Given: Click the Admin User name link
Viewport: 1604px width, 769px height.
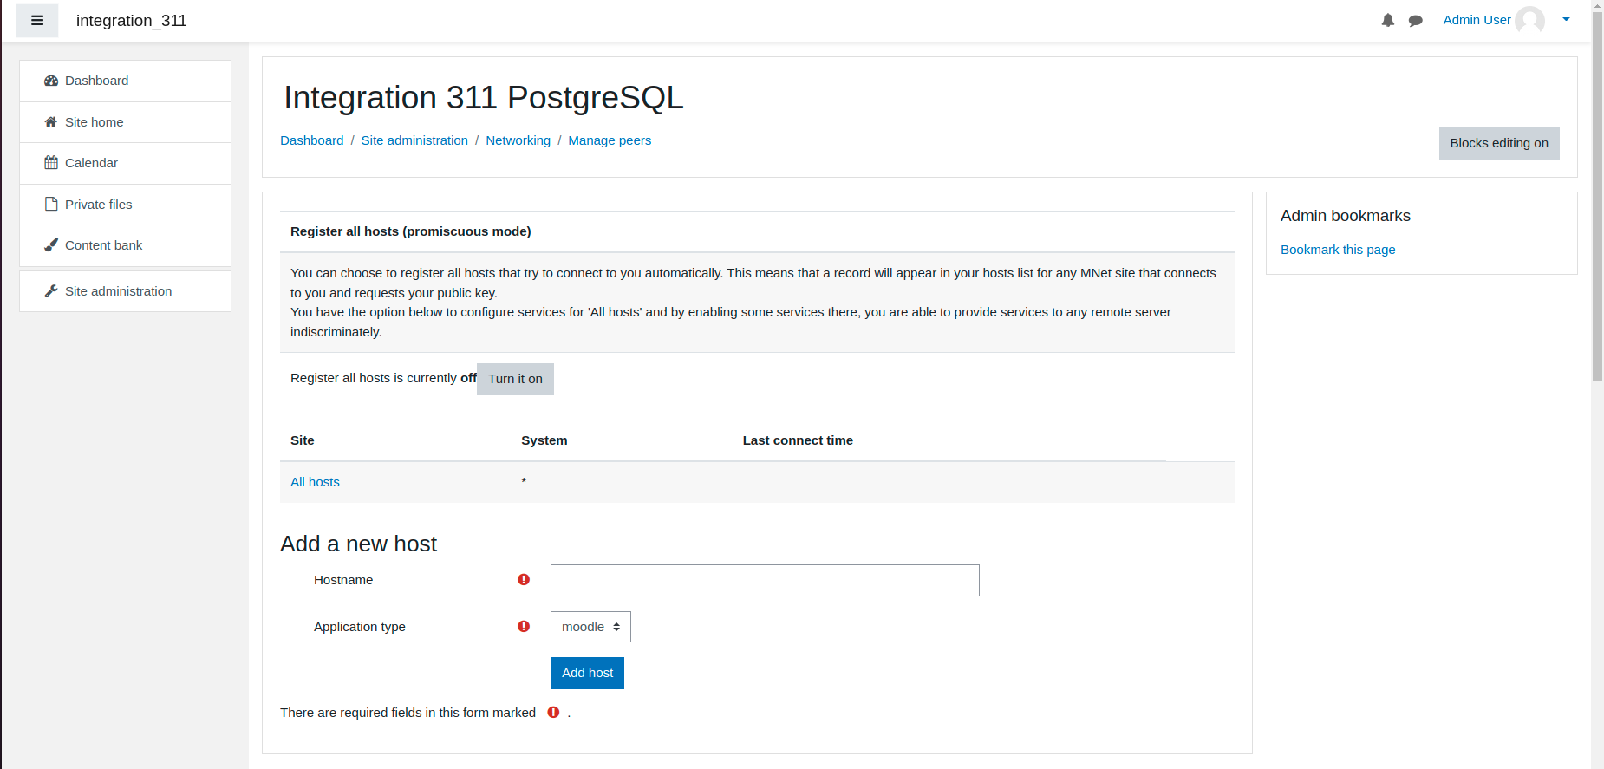Looking at the screenshot, I should pyautogui.click(x=1477, y=20).
